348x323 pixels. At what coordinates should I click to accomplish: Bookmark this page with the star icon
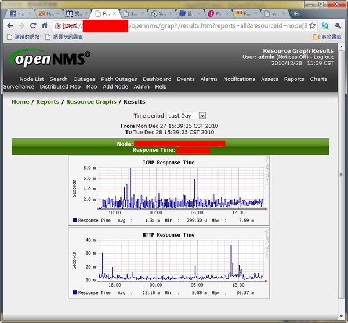312,26
